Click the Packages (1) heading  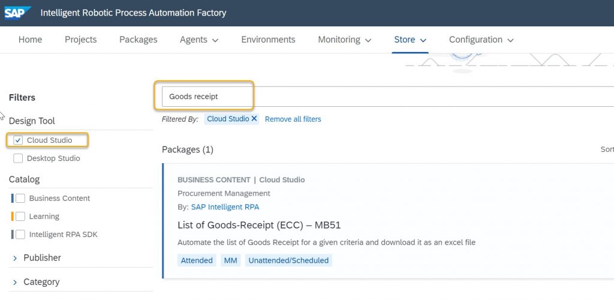[188, 149]
